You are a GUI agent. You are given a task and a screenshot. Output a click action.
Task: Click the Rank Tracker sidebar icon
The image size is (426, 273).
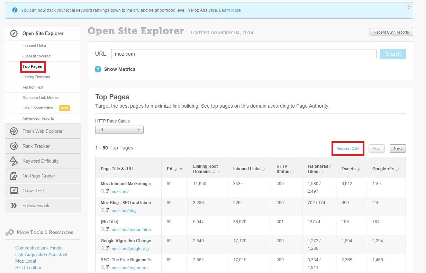[x=14, y=146]
